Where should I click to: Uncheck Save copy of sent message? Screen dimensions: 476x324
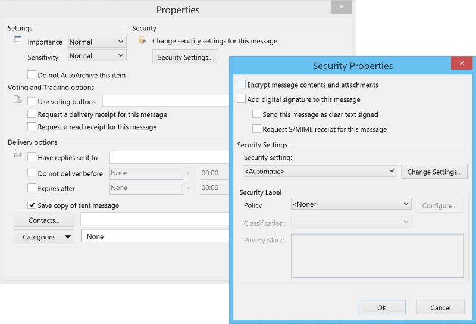click(x=32, y=205)
